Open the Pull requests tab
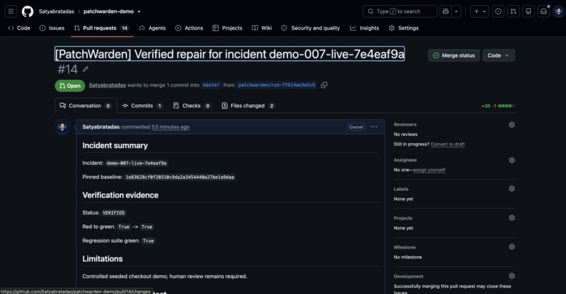Image resolution: width=566 pixels, height=294 pixels. click(x=101, y=28)
